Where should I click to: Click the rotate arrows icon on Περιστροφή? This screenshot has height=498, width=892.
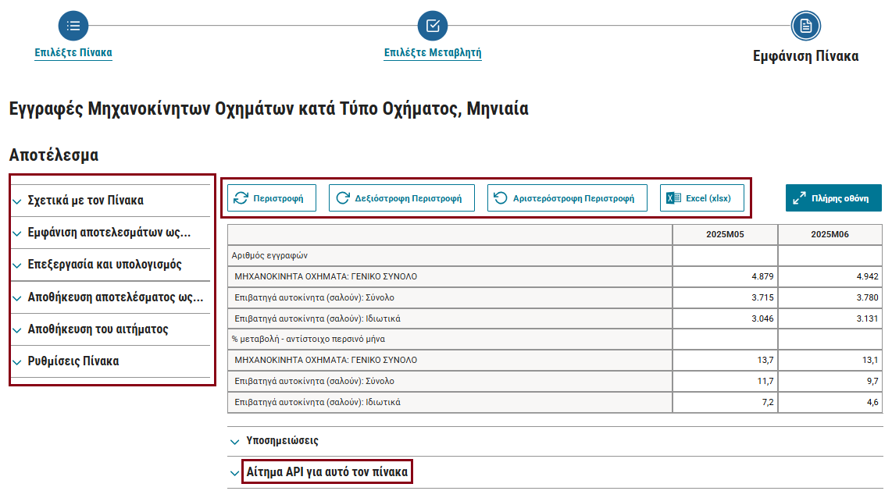tap(241, 197)
